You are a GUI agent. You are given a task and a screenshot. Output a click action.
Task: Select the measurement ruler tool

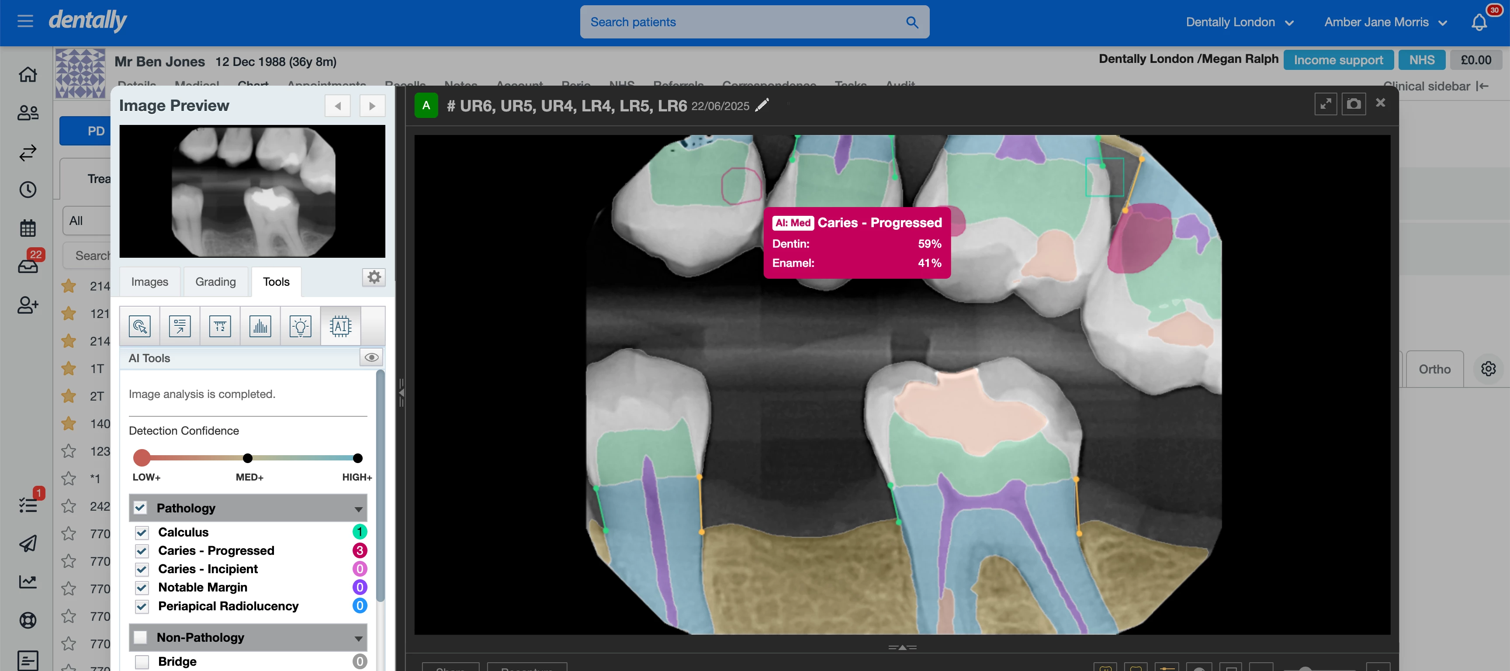pos(220,325)
